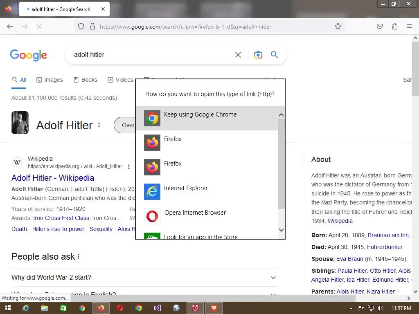Open the Paula Hitler sibling link
419x314 pixels.
[352, 271]
